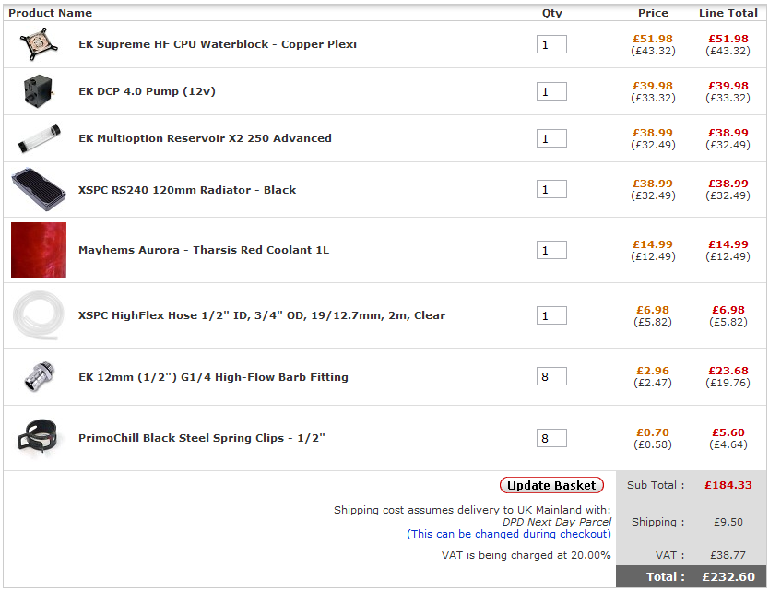Click the XSPC HighFlex Hose thumbnail
Screen dimensions: 769x592
point(39,315)
